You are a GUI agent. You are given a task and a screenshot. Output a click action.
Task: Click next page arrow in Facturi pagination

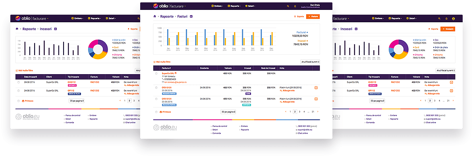(318, 111)
